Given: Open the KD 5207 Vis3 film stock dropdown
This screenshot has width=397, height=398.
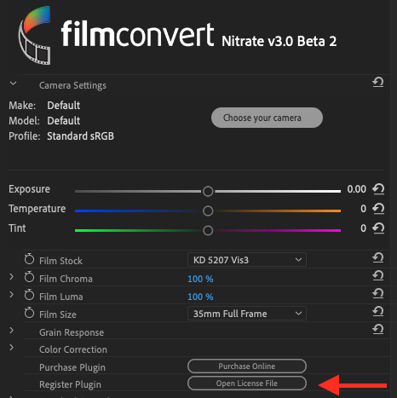Looking at the screenshot, I should tap(247, 260).
